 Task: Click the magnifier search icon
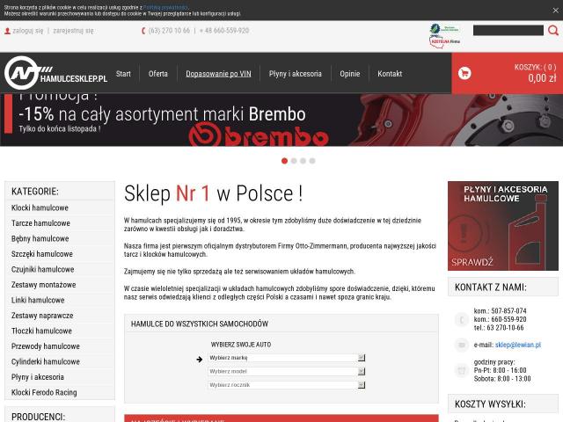(553, 31)
